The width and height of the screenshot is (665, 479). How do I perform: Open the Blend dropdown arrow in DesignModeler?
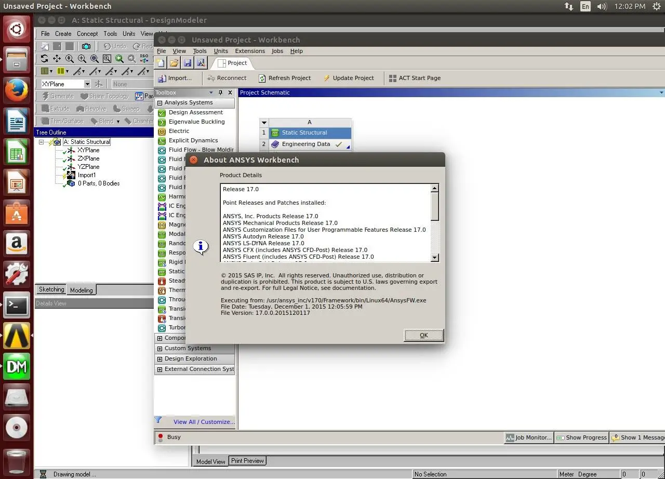pyautogui.click(x=118, y=122)
